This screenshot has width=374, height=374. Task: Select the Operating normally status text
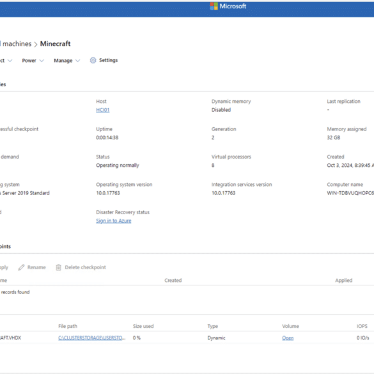[x=118, y=166]
